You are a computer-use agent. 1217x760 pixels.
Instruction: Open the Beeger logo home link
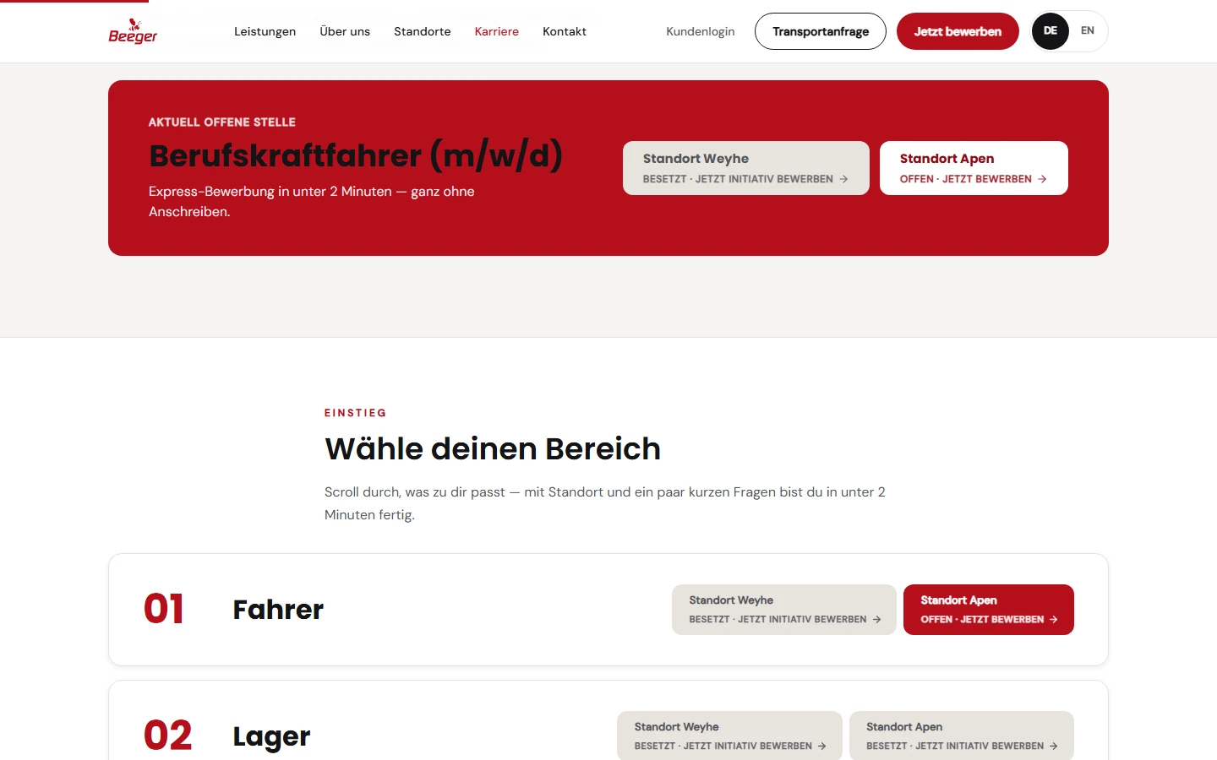point(133,31)
